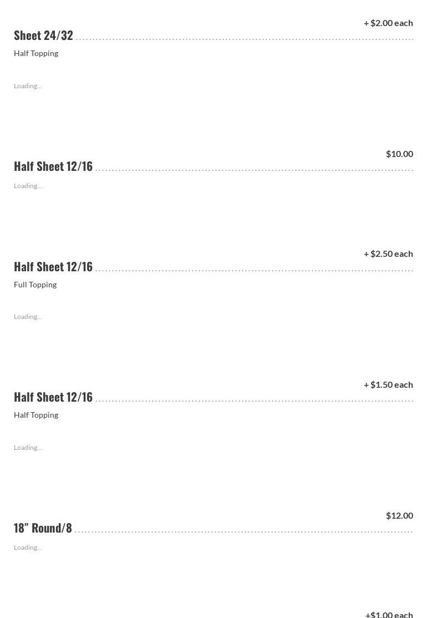Click Loading text under the $10.00 Half Sheet
Viewport: 427px width, 618px height.
coord(28,186)
